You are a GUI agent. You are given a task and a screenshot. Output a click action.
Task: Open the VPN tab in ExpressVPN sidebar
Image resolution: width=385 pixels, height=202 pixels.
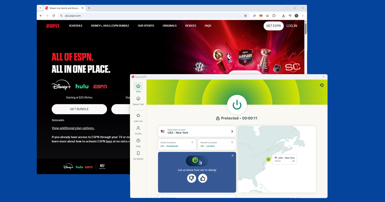(138, 88)
